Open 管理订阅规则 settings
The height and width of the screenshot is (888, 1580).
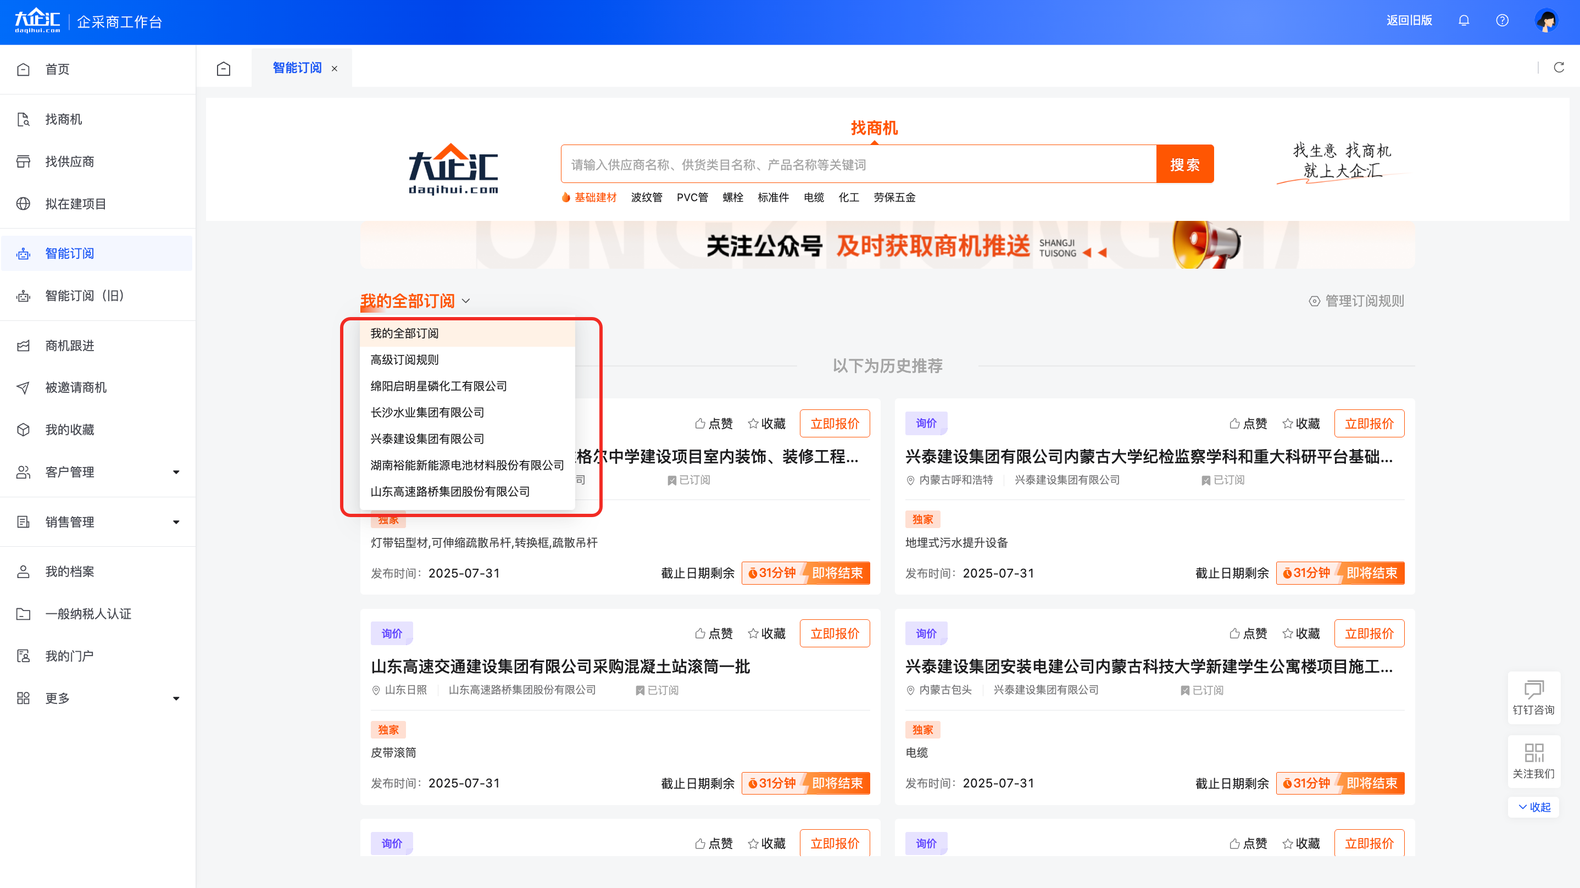[1356, 301]
